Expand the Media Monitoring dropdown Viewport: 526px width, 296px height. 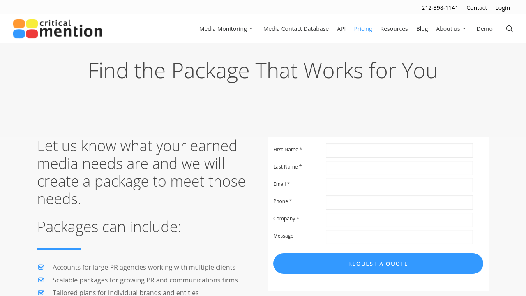tap(226, 29)
